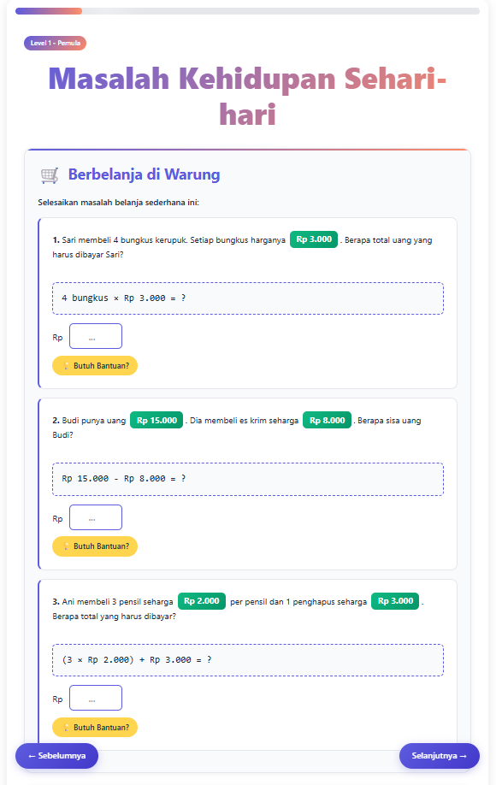Click the formula box 4 bungkus × Rp 3.000

click(248, 298)
